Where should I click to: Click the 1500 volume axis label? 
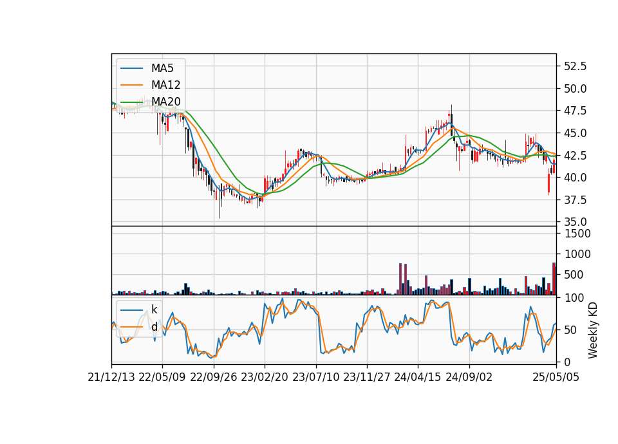coord(577,234)
